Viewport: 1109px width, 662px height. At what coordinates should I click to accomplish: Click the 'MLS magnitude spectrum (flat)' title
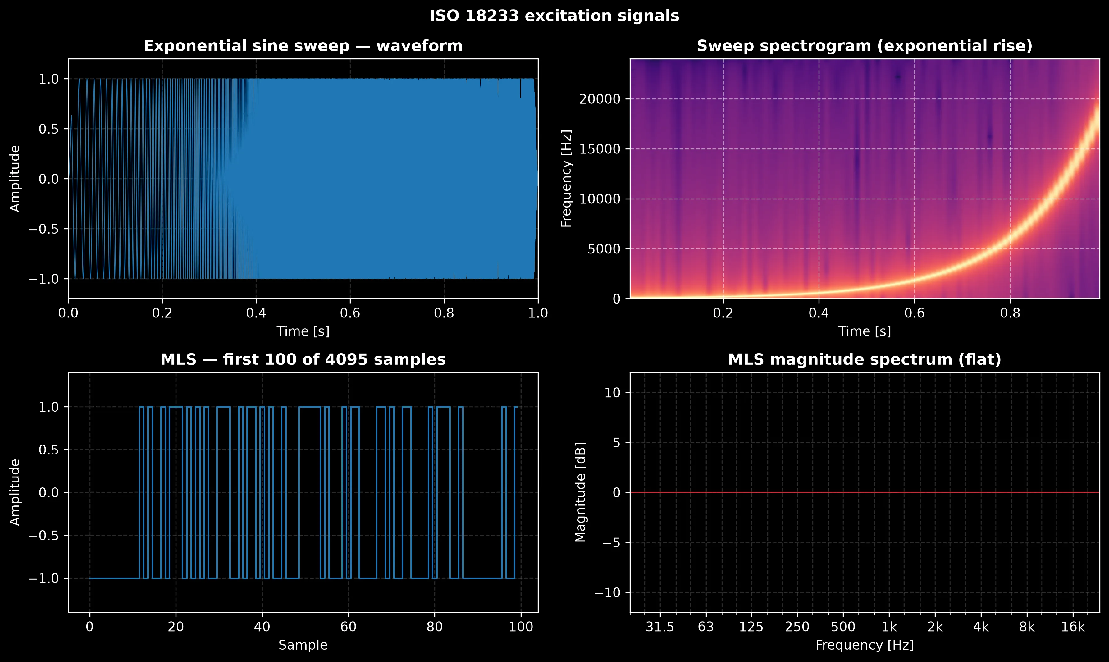(865, 359)
